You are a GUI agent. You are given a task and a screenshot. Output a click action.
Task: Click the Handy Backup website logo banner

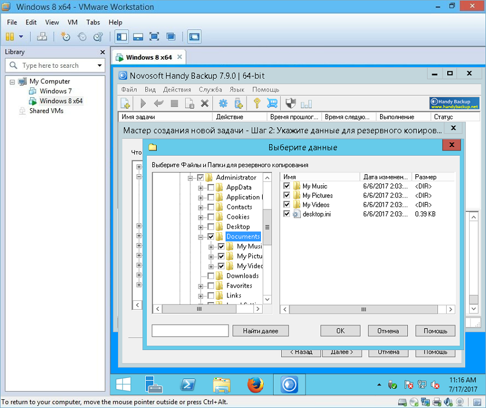pos(454,103)
